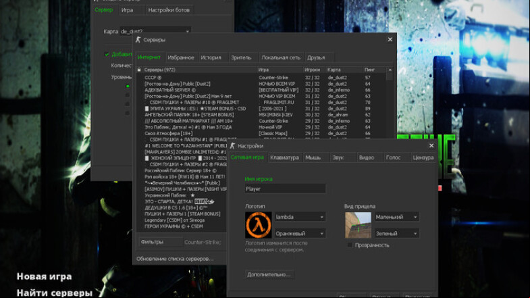Select the АДЕКВАТНЫЙ SERVER © row
The height and width of the screenshot is (298, 530).
click(x=260, y=90)
